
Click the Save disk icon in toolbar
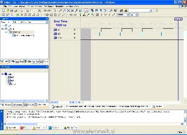pyautogui.click(x=12, y=11)
